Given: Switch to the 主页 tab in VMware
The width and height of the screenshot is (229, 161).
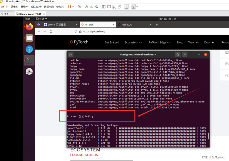Looking at the screenshot, I should pyautogui.click(x=5, y=14).
